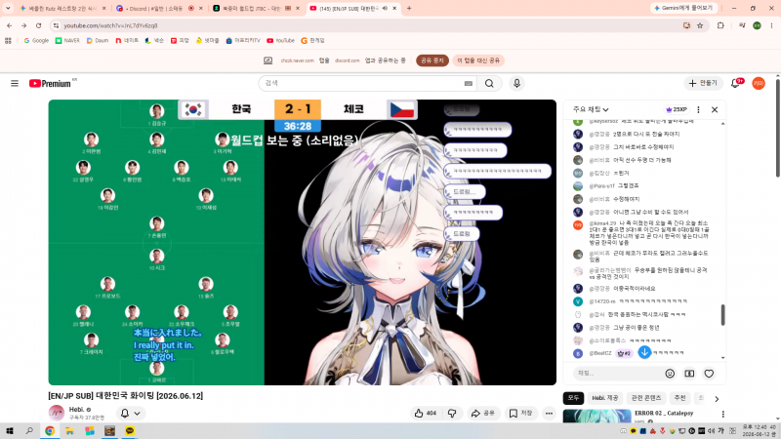Open emoji picker in chat
The image size is (781, 439).
coord(670,374)
